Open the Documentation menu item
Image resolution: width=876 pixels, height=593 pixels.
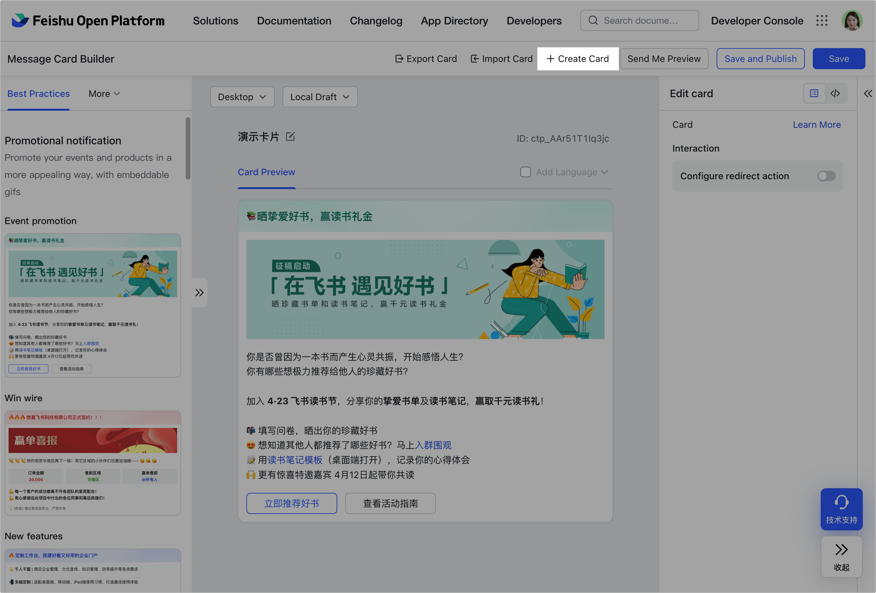pos(294,21)
